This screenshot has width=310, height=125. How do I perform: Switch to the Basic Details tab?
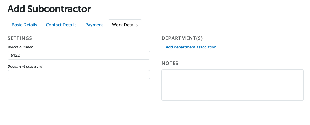coord(24,25)
